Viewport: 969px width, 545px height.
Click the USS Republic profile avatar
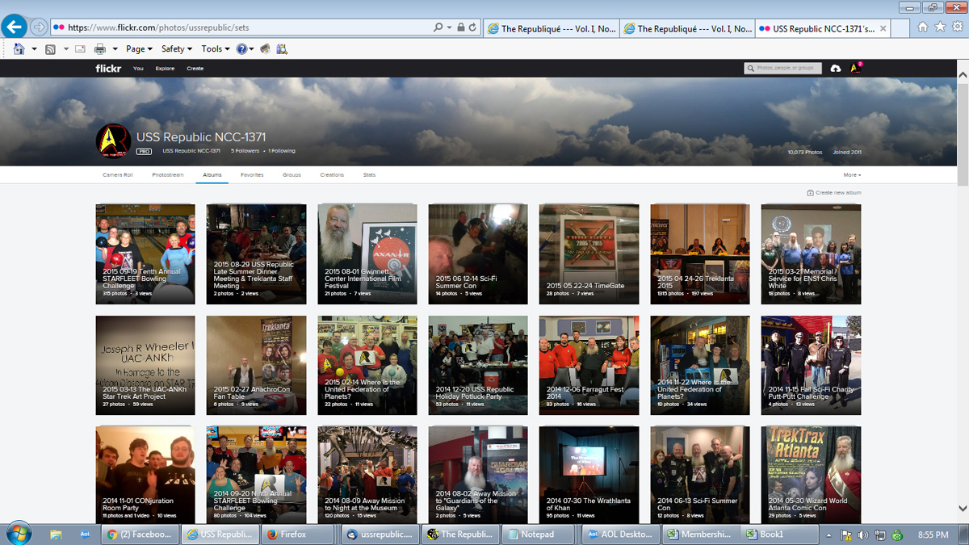[113, 141]
